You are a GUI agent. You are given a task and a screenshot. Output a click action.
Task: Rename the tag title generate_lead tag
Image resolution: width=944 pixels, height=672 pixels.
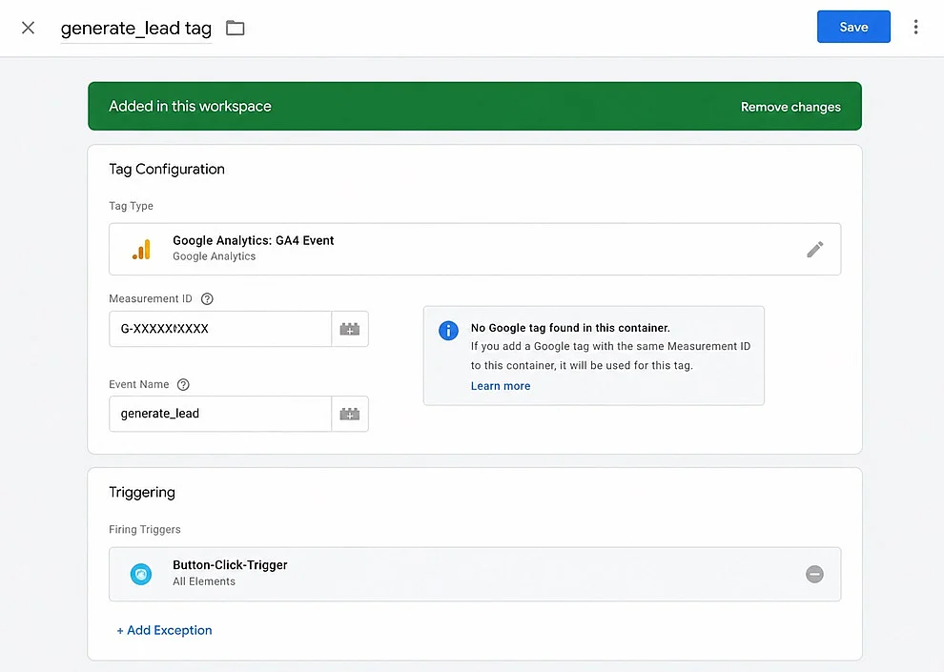click(x=136, y=29)
